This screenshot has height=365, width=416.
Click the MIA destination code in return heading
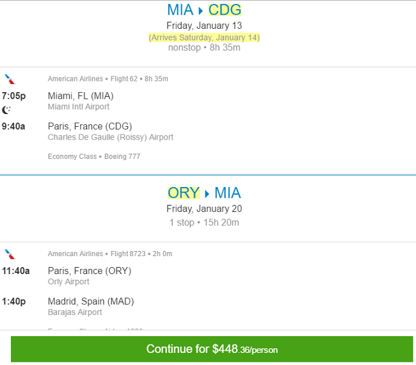tap(228, 193)
